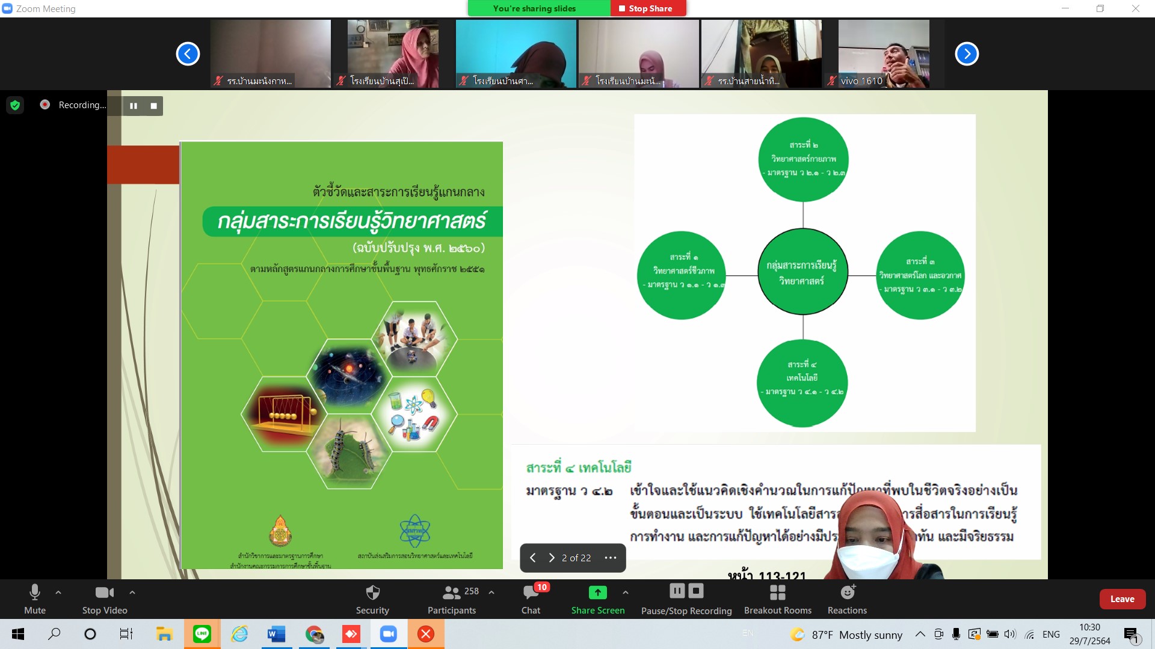The height and width of the screenshot is (649, 1155).
Task: Expand Share Screen options caret
Action: [626, 593]
